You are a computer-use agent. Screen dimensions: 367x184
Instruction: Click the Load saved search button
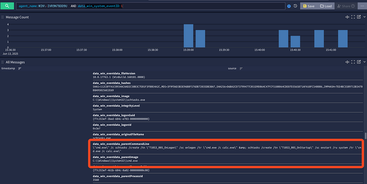tap(326, 6)
